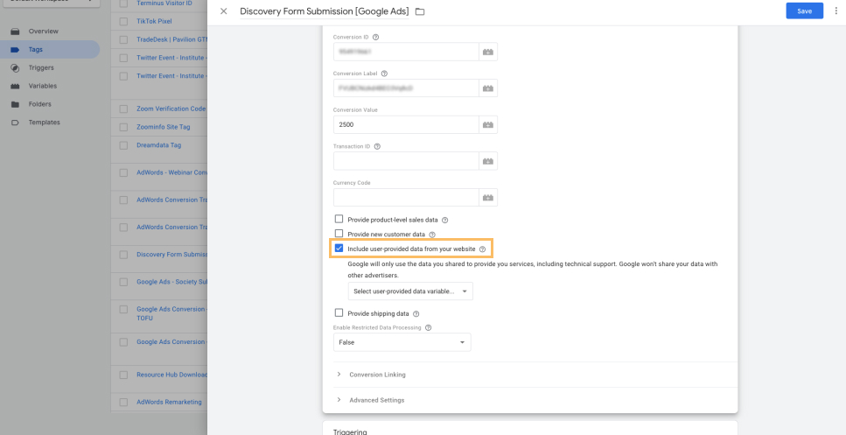Open variable picker for Currency Code

pos(488,198)
